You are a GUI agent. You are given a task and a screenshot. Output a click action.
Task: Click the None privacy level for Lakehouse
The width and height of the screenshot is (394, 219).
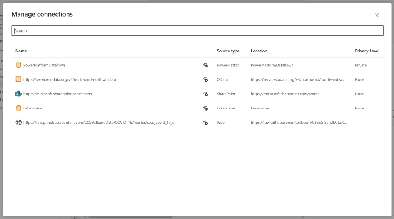[359, 108]
